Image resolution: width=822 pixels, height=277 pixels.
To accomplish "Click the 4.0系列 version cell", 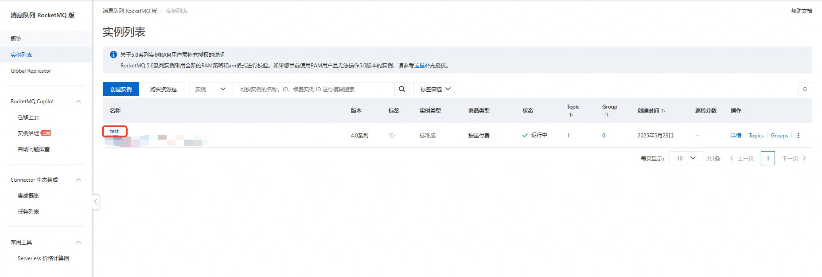I will point(359,136).
